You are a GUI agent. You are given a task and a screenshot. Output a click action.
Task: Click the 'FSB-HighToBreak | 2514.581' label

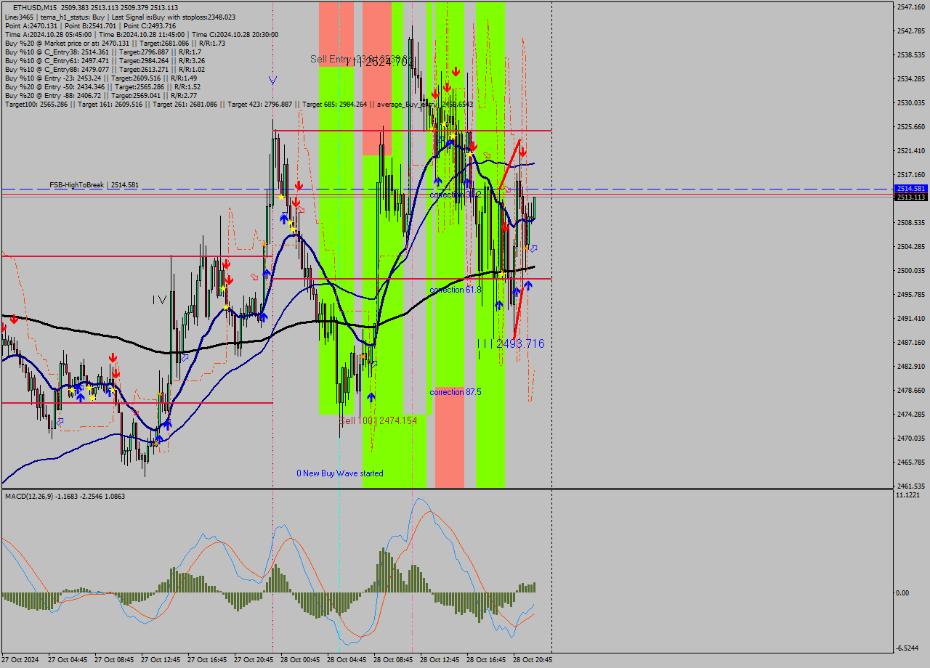pyautogui.click(x=94, y=185)
